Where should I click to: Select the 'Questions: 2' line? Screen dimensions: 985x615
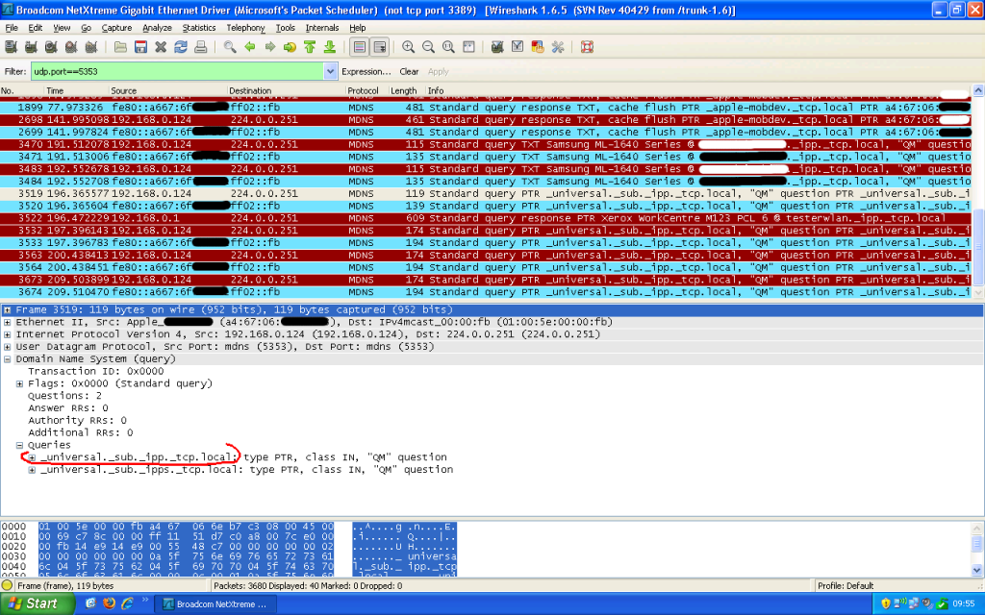[64, 396]
